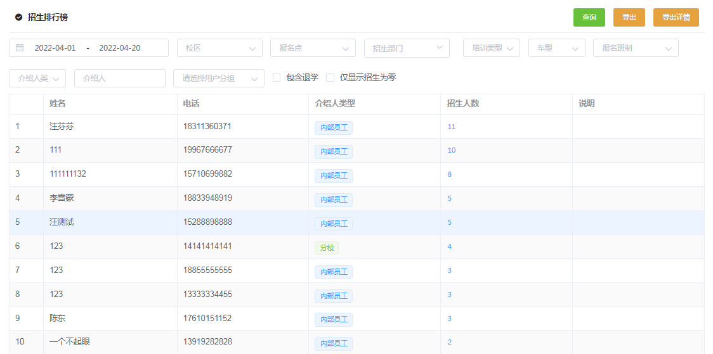Click phone number 14141414141
The width and height of the screenshot is (713, 354).
pos(207,246)
